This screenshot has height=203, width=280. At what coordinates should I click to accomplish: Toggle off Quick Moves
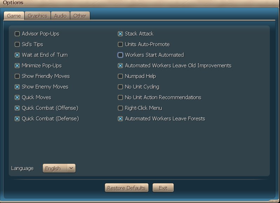[x=17, y=97]
